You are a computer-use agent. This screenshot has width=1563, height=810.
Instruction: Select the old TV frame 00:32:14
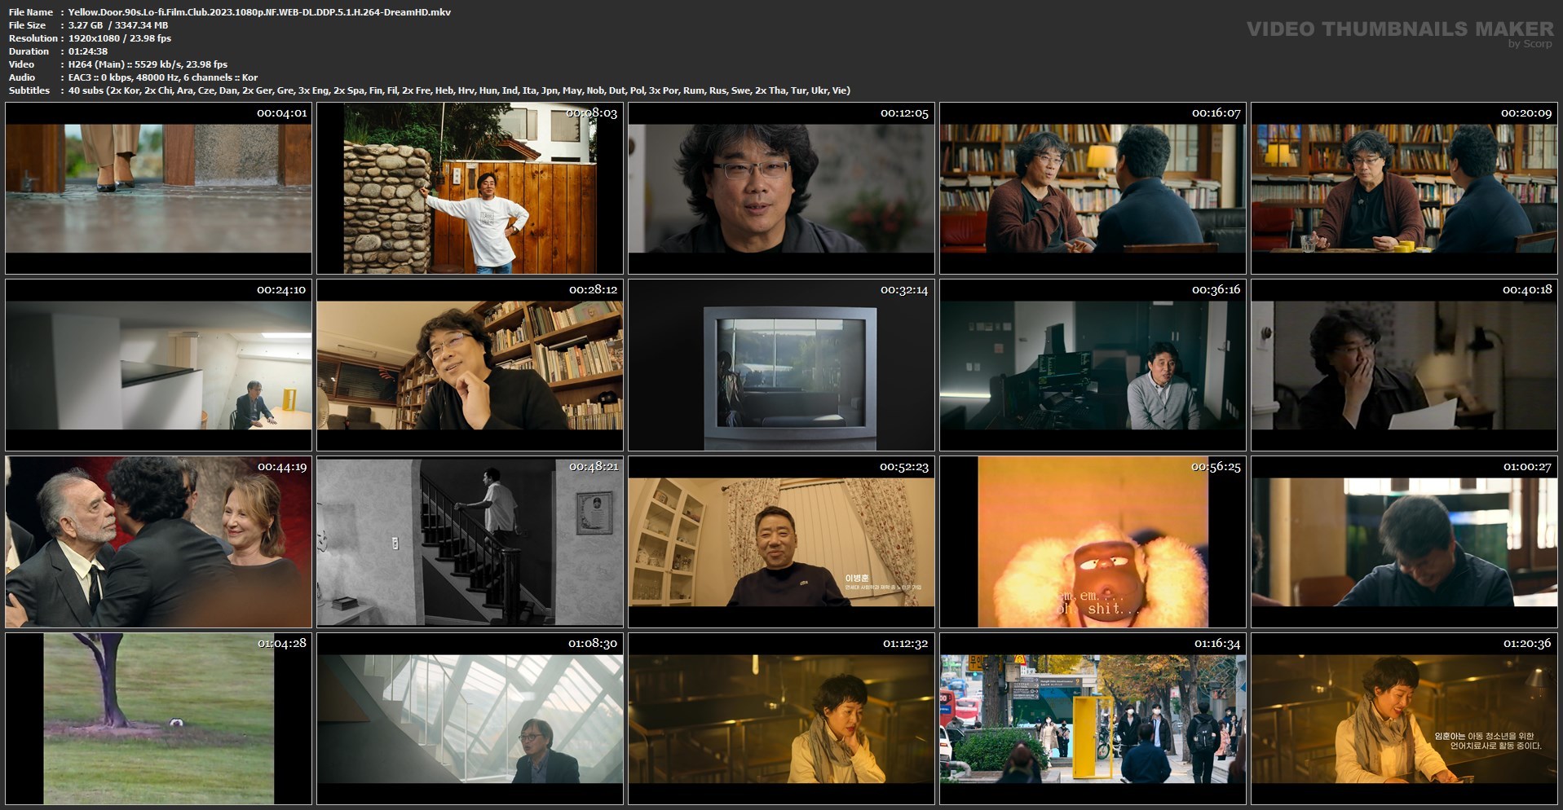(781, 365)
